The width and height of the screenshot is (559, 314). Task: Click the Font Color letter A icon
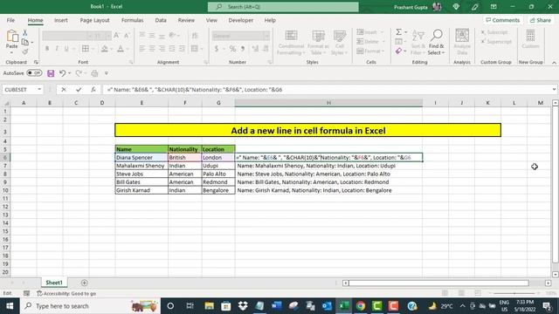click(x=121, y=49)
